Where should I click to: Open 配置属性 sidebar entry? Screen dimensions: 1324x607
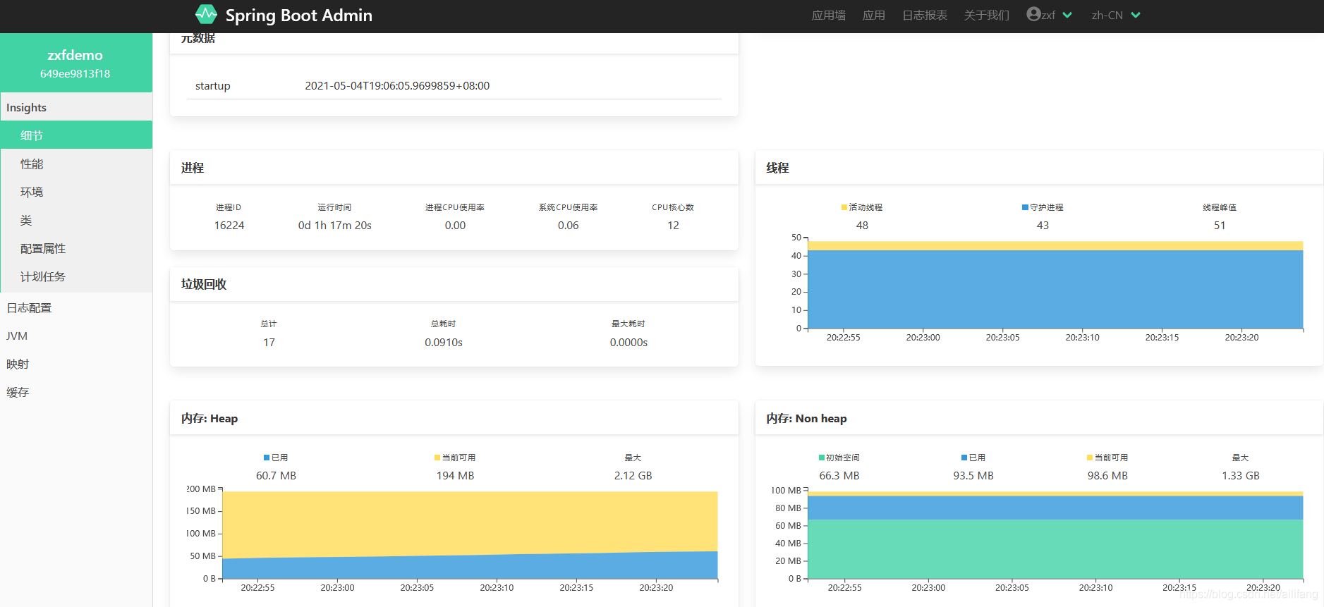pos(43,248)
